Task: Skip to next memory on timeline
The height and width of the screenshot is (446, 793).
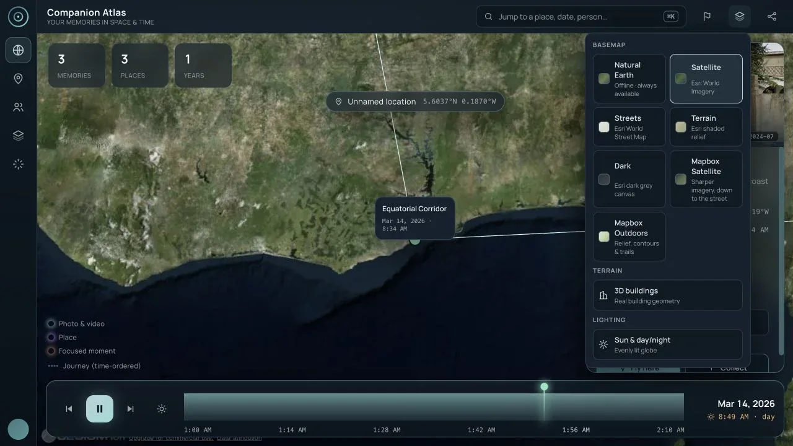Action: (x=130, y=409)
